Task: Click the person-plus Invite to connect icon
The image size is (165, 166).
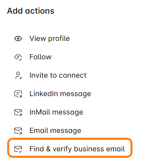Action: pyautogui.click(x=19, y=75)
